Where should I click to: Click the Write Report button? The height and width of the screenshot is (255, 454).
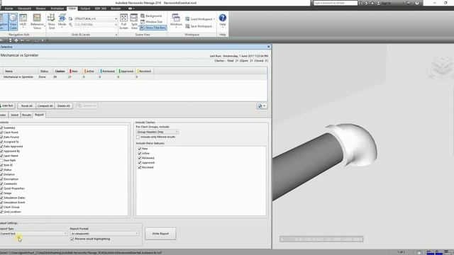point(160,234)
